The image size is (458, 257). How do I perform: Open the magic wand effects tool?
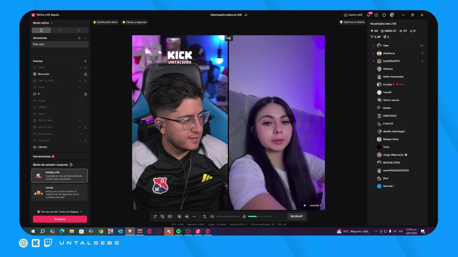tap(155, 216)
